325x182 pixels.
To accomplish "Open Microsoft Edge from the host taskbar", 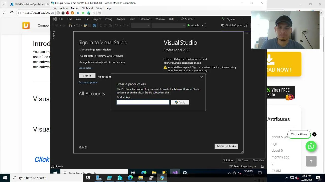I will point(130,178).
